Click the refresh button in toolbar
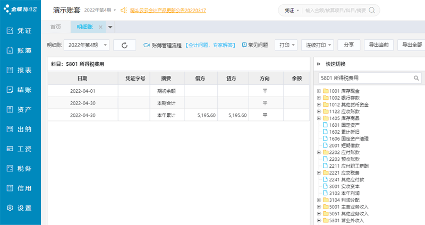The height and width of the screenshot is (225, 425). click(124, 45)
